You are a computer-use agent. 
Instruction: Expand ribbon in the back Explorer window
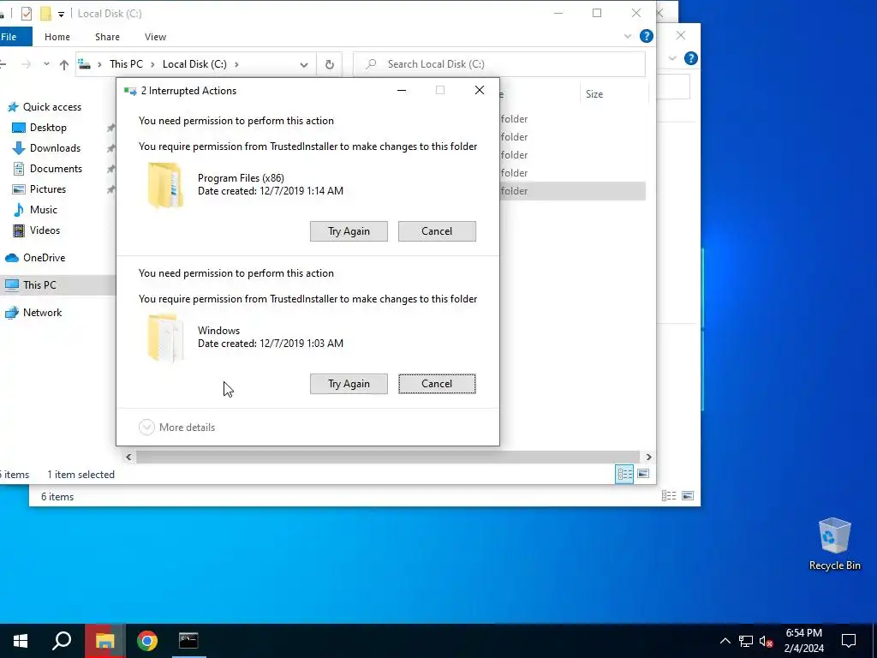click(x=672, y=58)
